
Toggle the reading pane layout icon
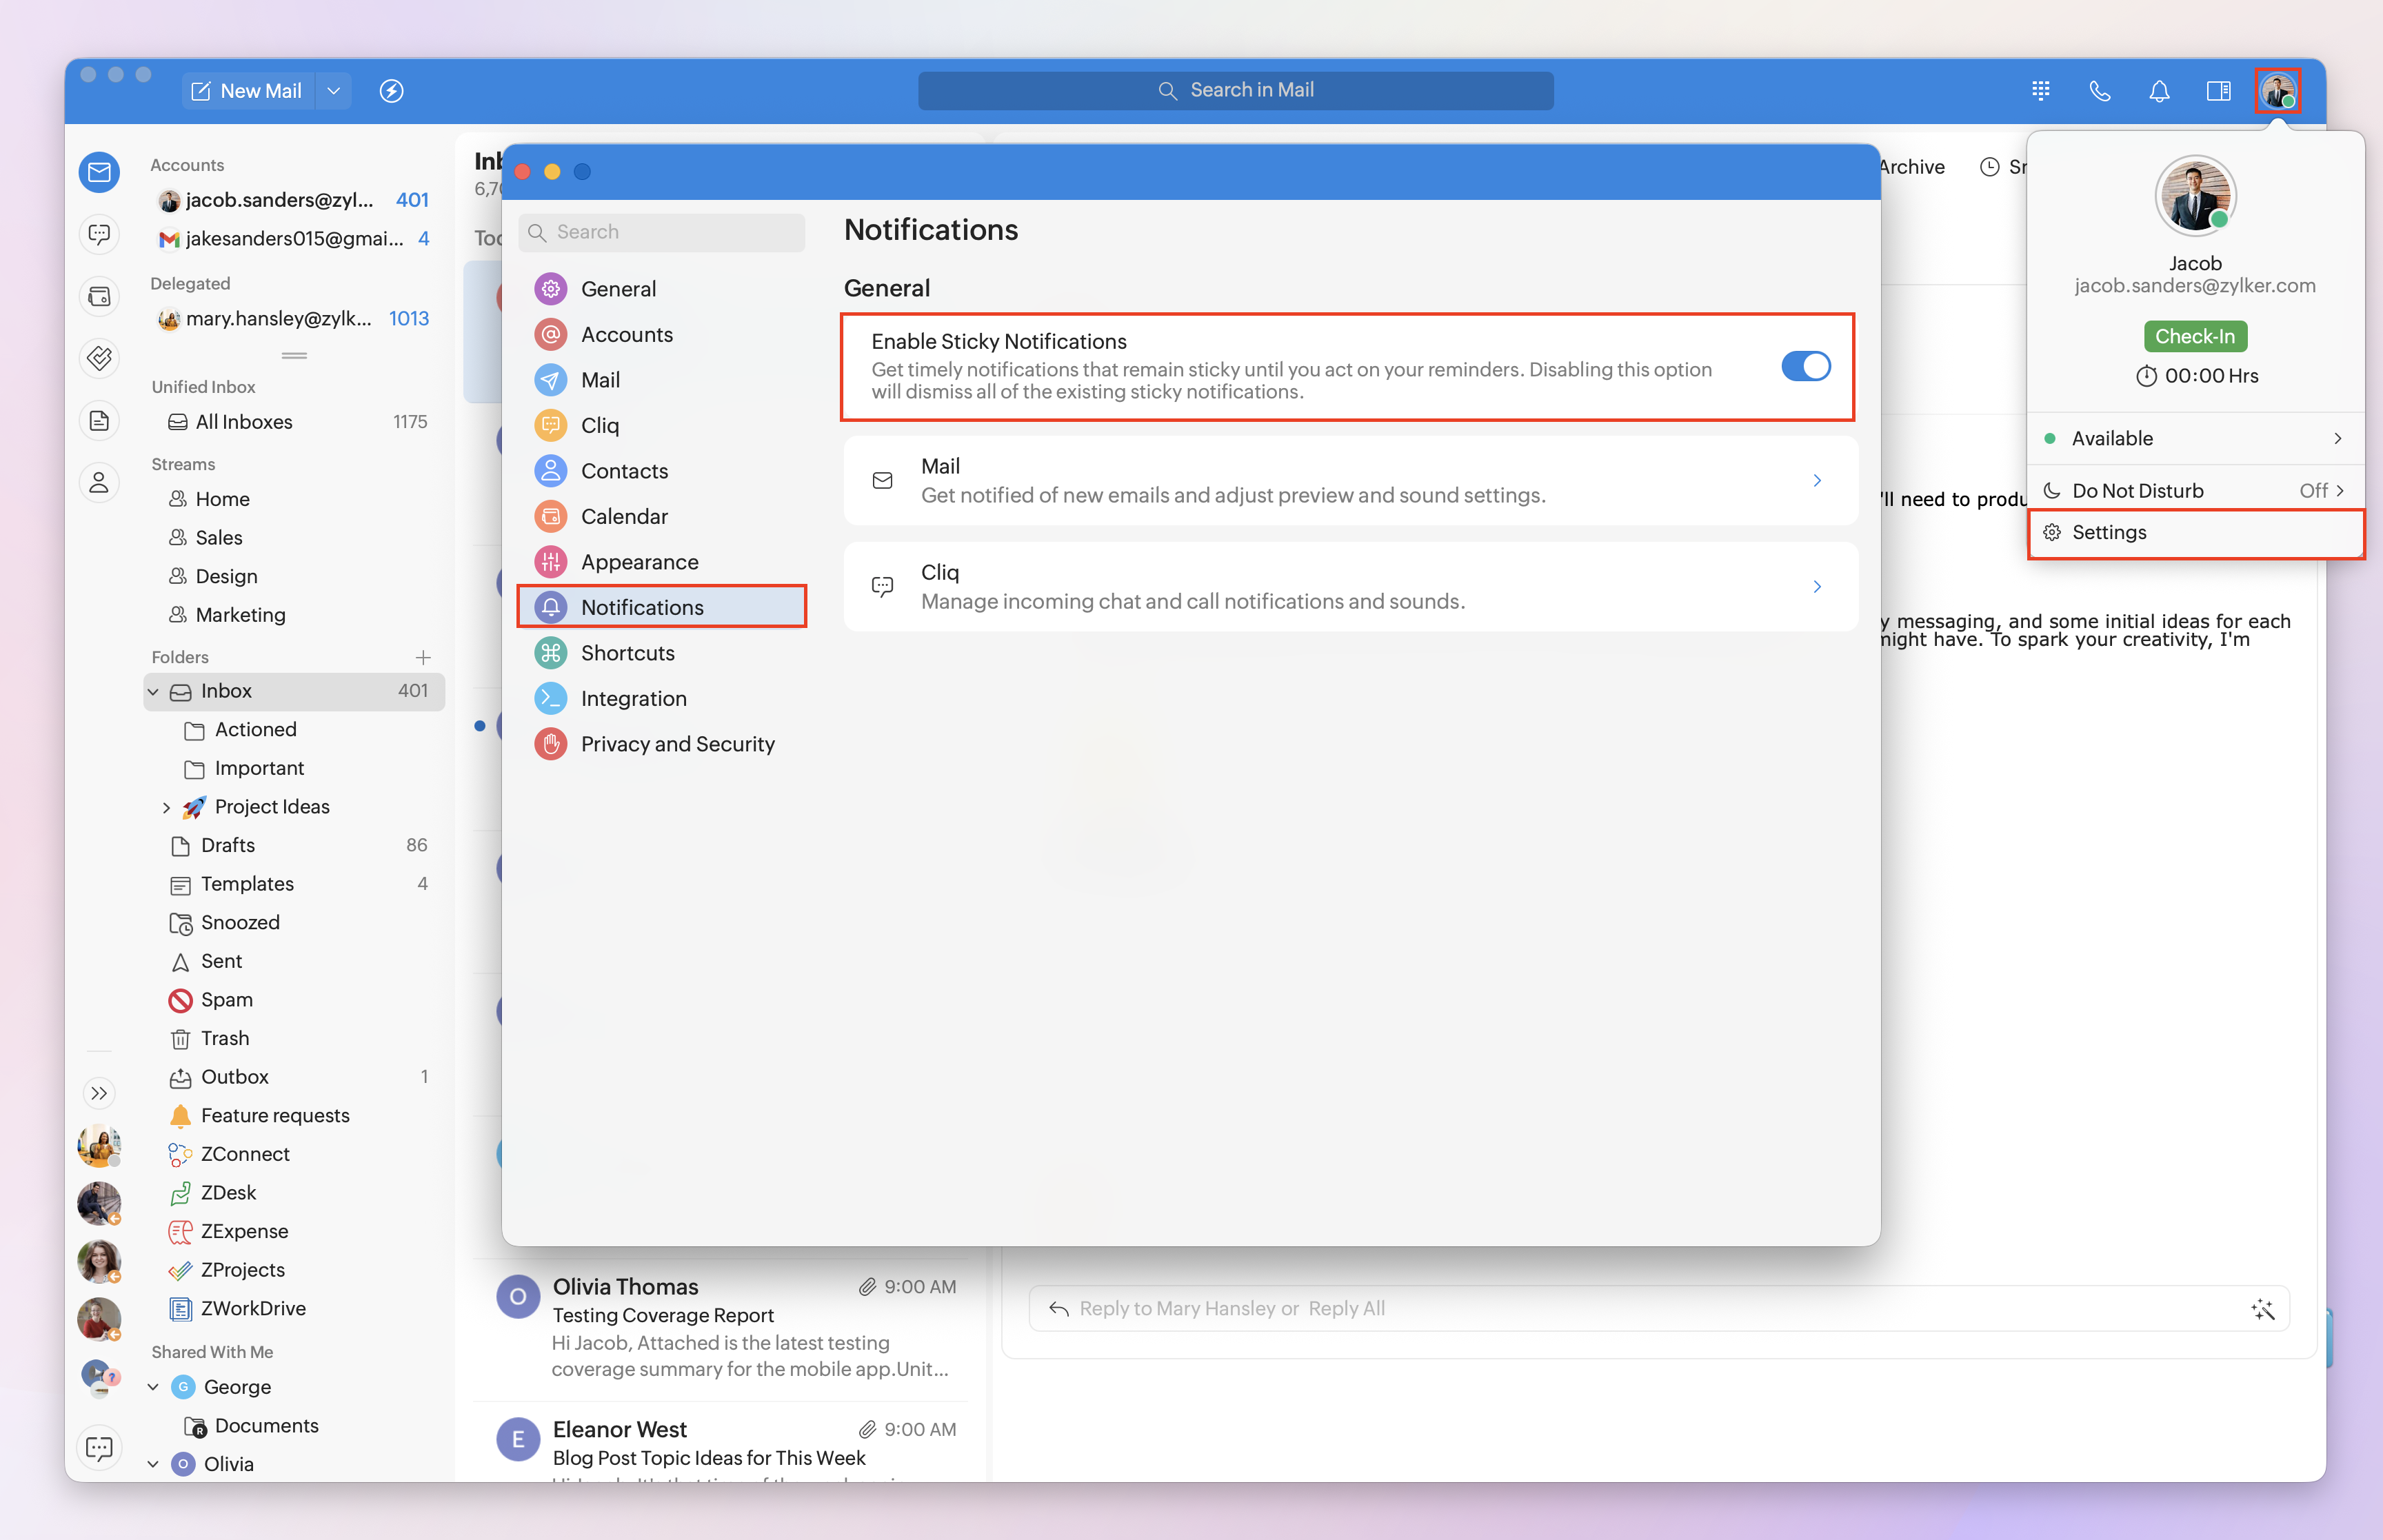click(x=2218, y=91)
